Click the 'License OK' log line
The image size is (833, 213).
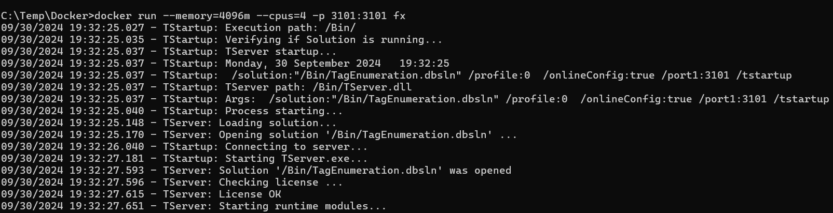click(141, 194)
